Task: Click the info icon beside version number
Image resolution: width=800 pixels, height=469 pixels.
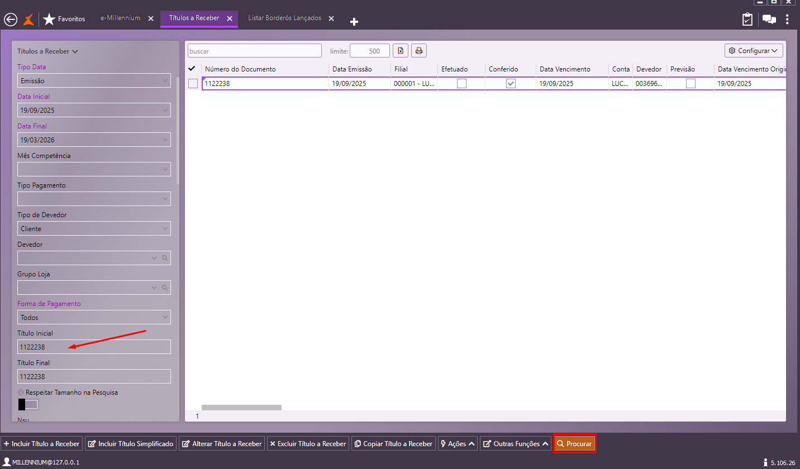Action: [x=765, y=462]
